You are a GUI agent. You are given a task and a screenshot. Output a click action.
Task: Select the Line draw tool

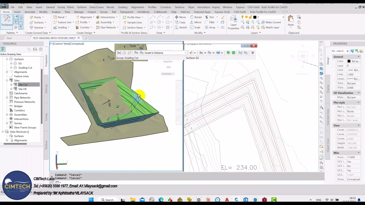coord(152,17)
